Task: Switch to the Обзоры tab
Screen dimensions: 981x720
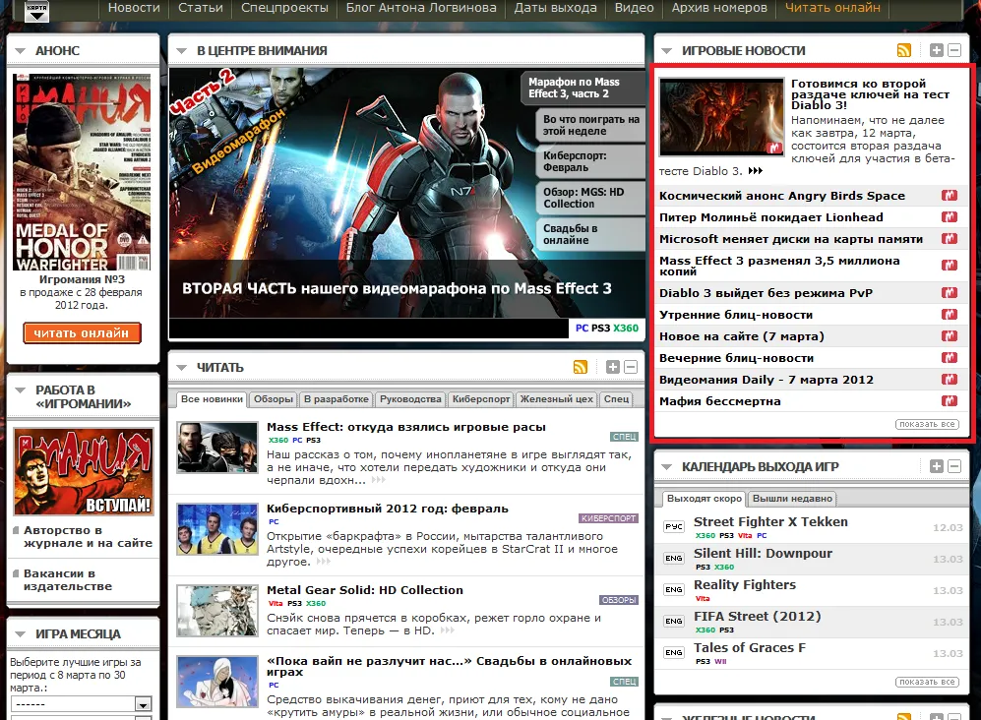Action: (273, 399)
